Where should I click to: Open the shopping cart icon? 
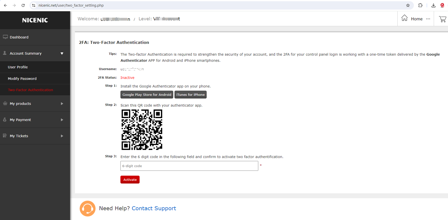[442, 19]
